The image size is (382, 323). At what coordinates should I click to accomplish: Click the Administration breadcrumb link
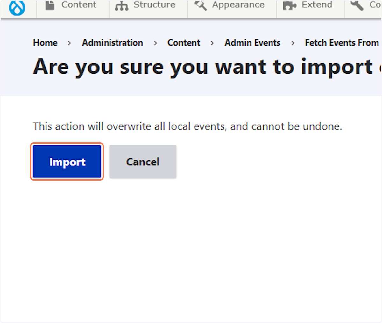[x=112, y=42]
